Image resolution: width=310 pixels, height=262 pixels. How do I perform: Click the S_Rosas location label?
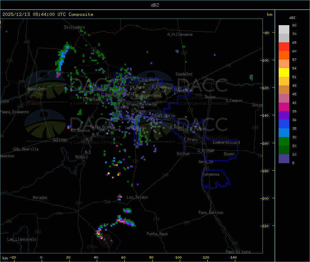[138, 111]
